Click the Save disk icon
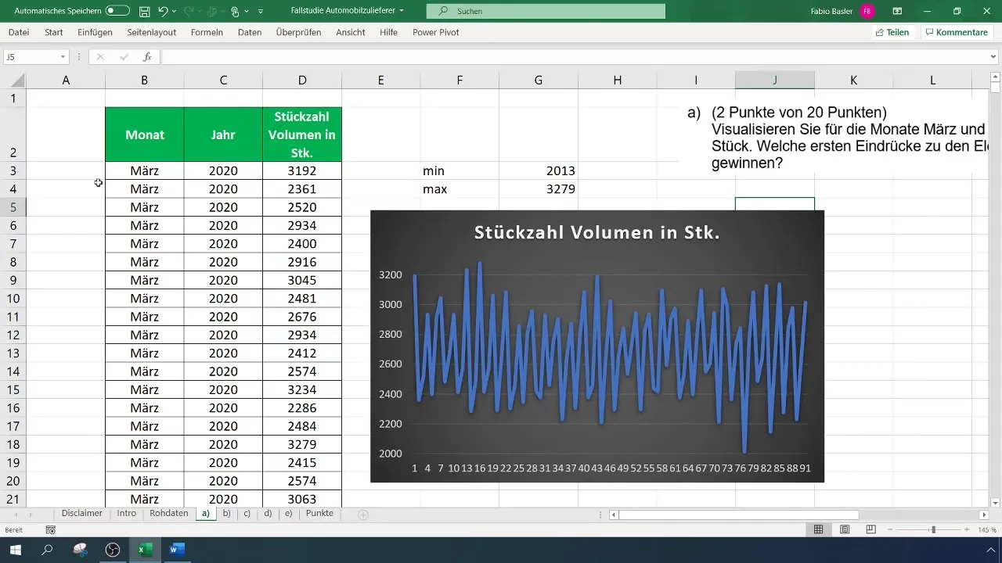 tap(145, 11)
